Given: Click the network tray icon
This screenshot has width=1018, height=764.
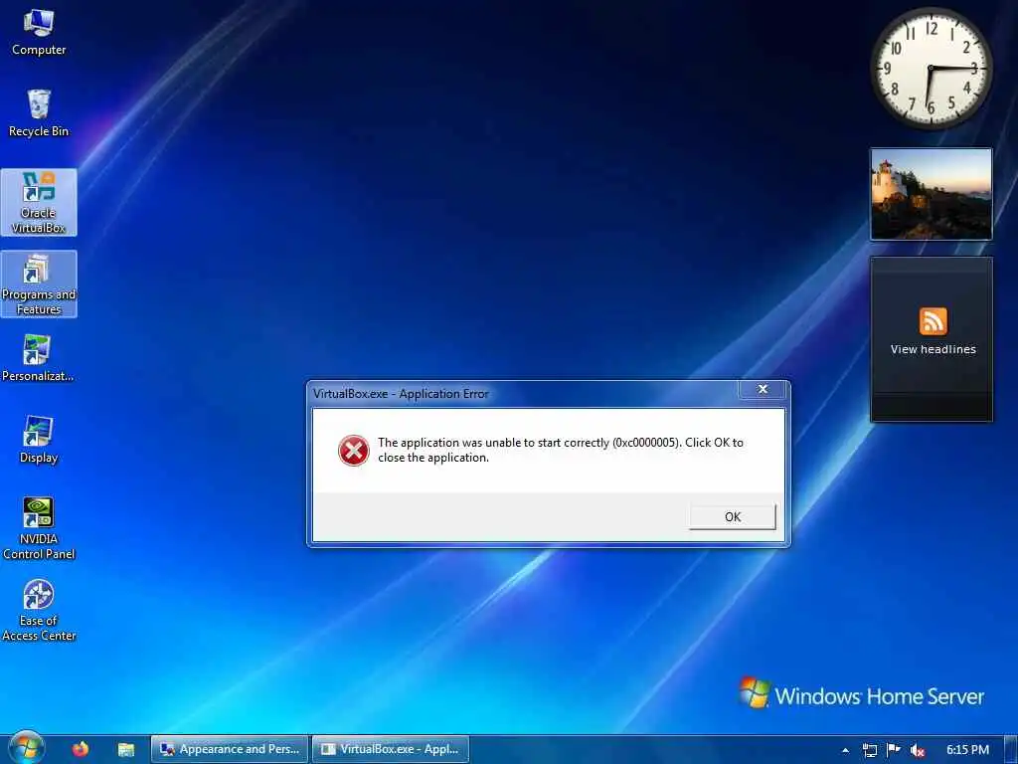Looking at the screenshot, I should pyautogui.click(x=869, y=750).
